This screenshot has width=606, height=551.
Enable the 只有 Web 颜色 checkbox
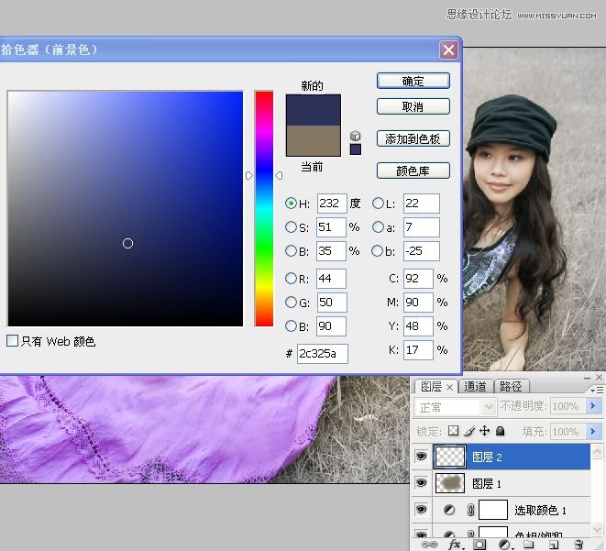12,340
